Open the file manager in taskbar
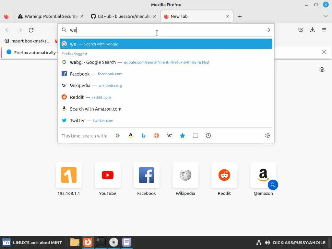The width and height of the screenshot is (332, 249). (x=75, y=242)
